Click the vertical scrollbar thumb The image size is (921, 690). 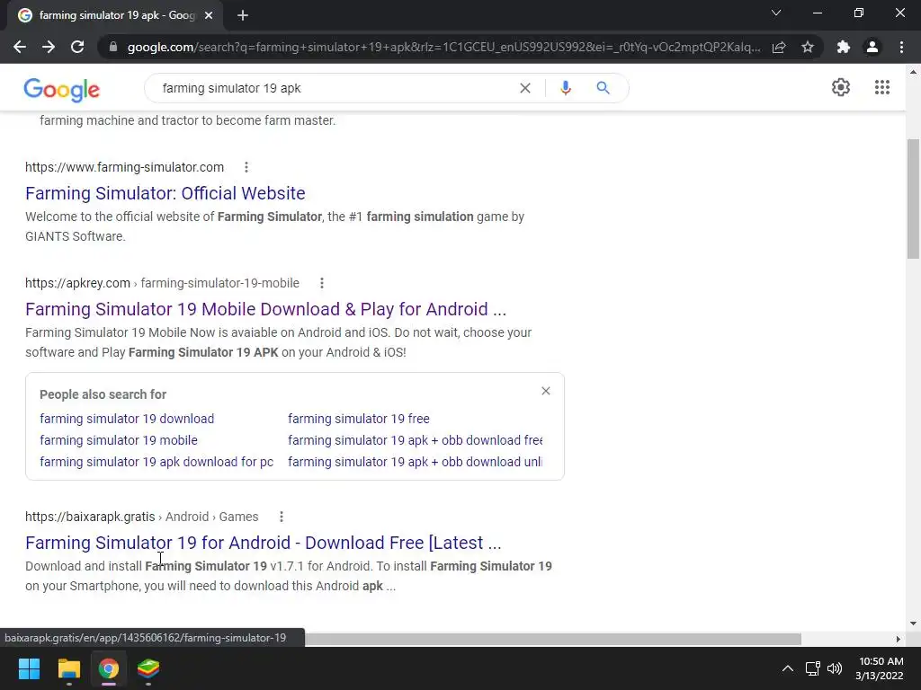click(913, 199)
